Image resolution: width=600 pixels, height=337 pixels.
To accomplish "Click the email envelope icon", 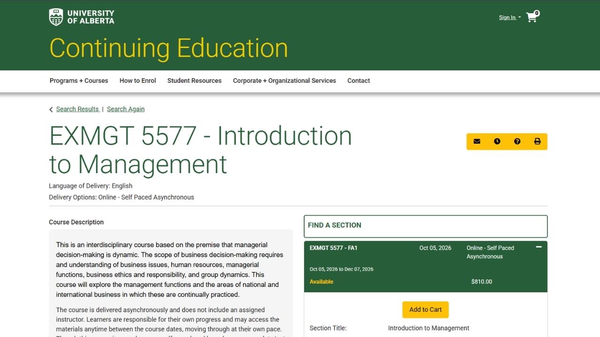I will point(477,141).
